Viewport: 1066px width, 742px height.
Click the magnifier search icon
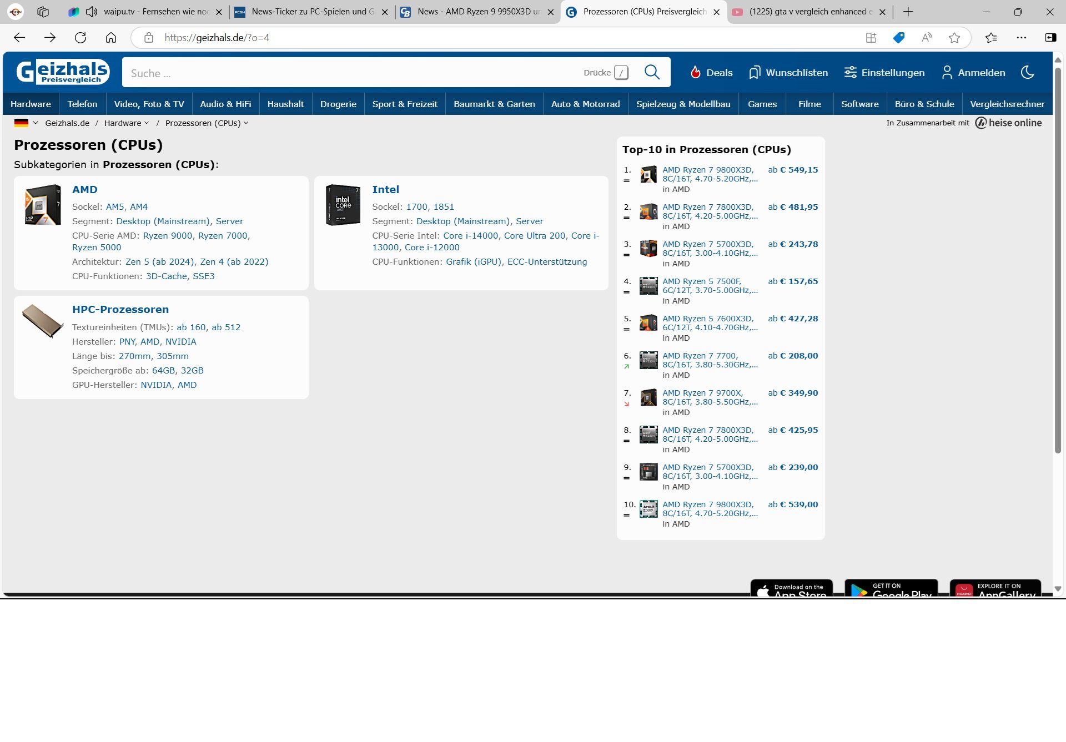pyautogui.click(x=652, y=72)
